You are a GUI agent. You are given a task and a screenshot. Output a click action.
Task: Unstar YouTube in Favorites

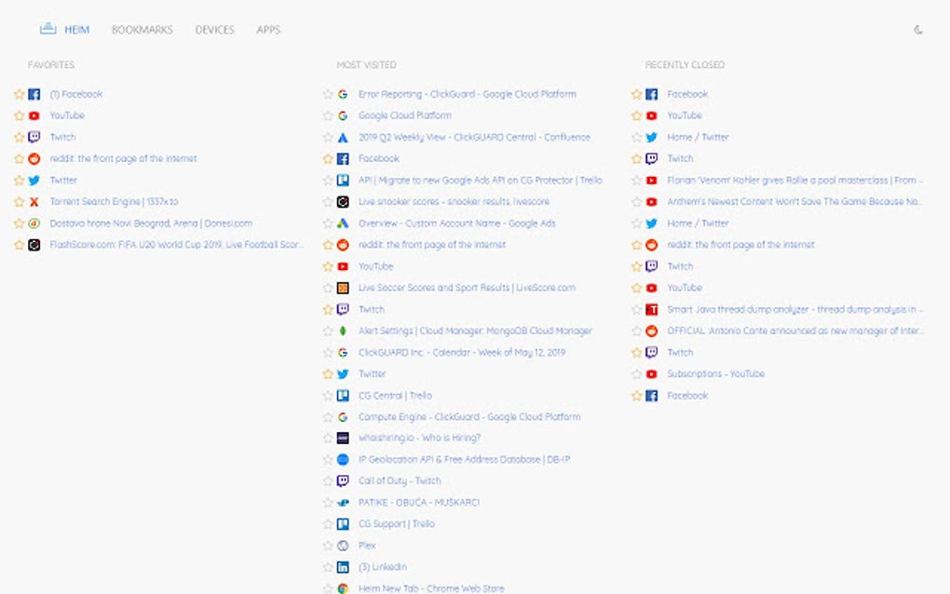19,115
